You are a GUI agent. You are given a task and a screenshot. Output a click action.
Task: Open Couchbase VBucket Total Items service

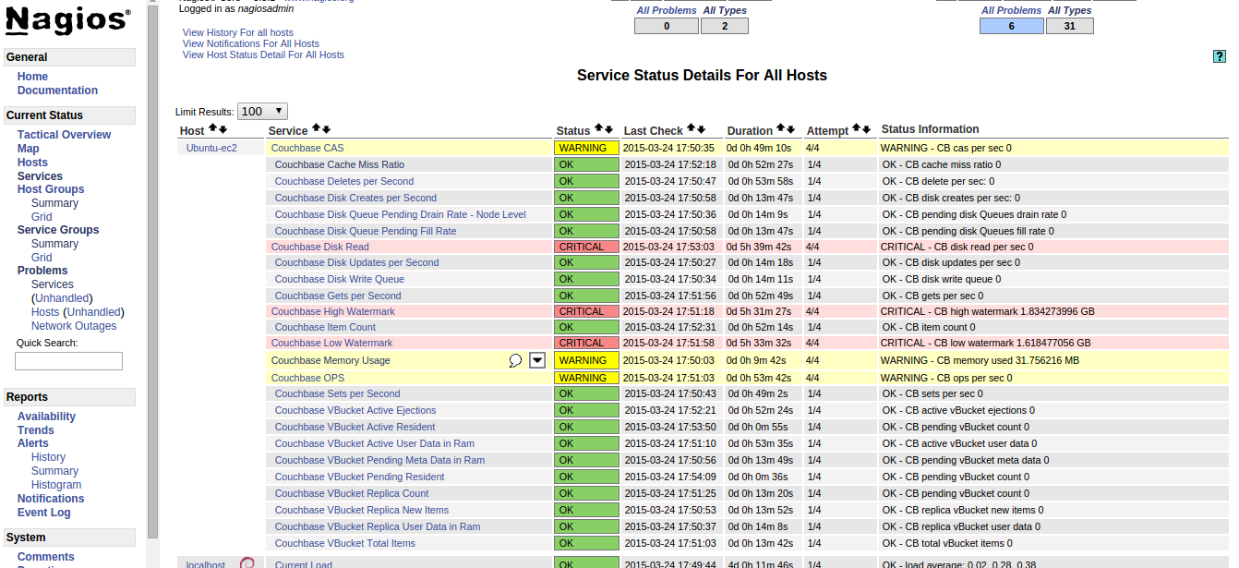(345, 543)
